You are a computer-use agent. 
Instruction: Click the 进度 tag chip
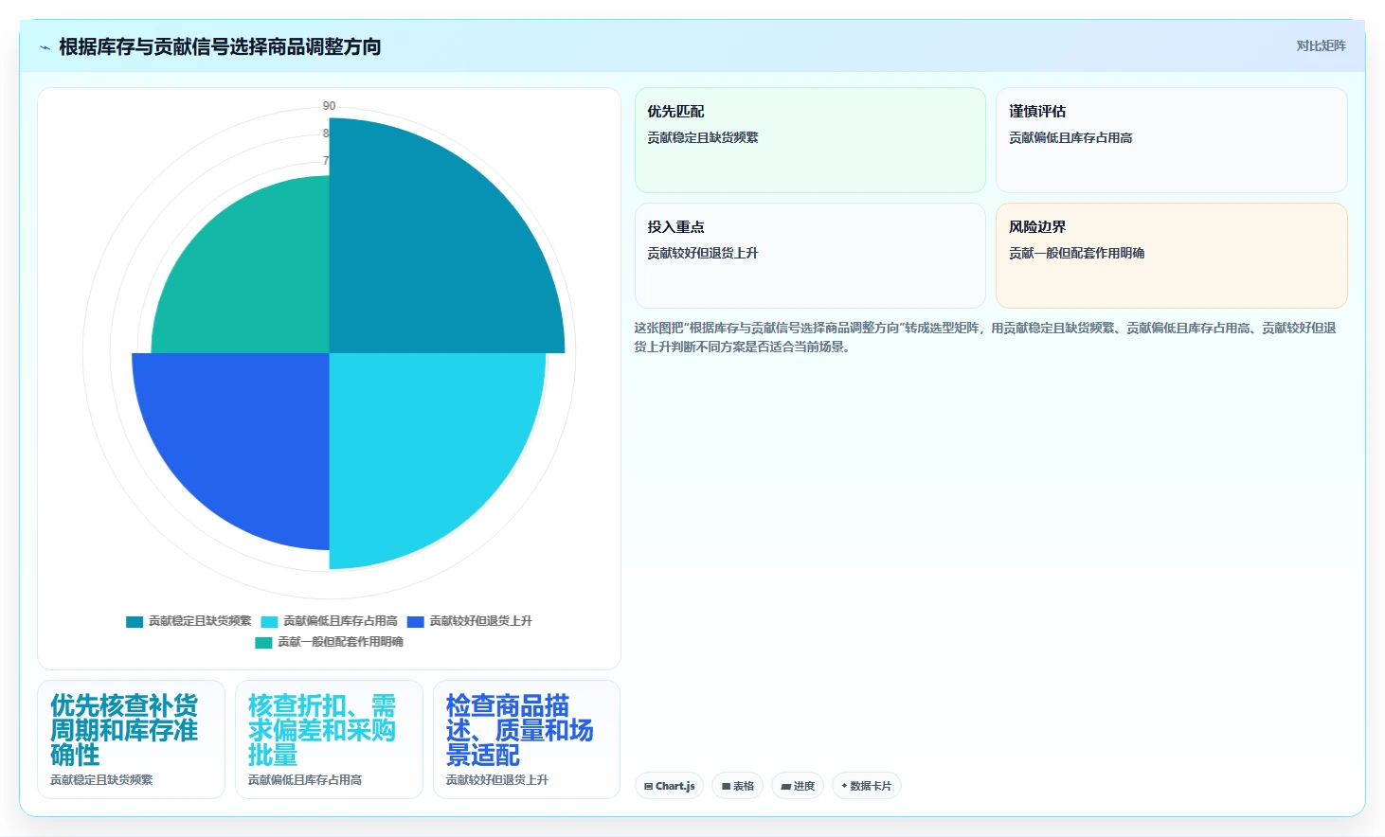coord(798,786)
